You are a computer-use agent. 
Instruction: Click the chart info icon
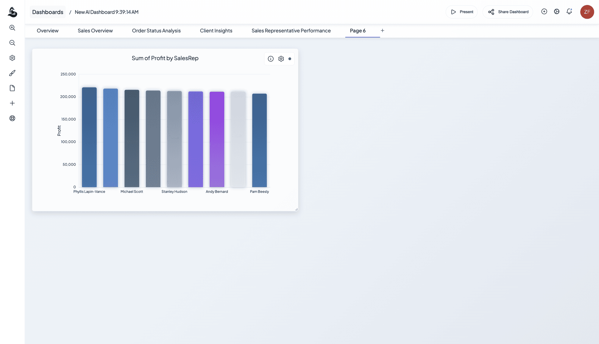271,59
